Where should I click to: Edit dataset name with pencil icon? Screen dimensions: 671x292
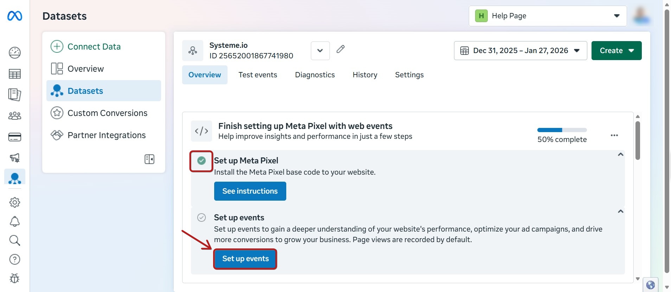pyautogui.click(x=340, y=49)
